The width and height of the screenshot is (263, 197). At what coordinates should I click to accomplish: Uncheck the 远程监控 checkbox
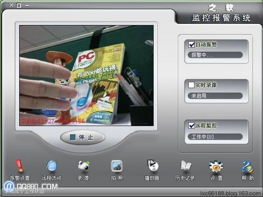coord(191,125)
